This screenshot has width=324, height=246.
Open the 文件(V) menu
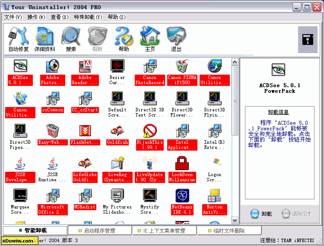tap(13, 17)
